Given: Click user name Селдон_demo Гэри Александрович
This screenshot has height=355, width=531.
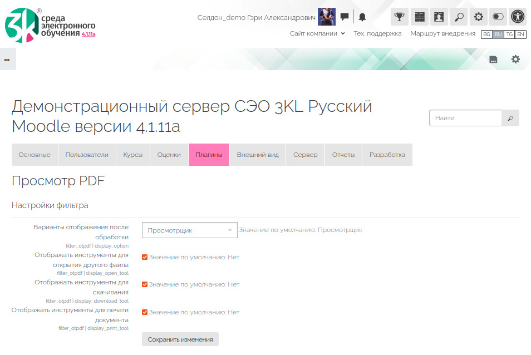Looking at the screenshot, I should click(x=257, y=18).
